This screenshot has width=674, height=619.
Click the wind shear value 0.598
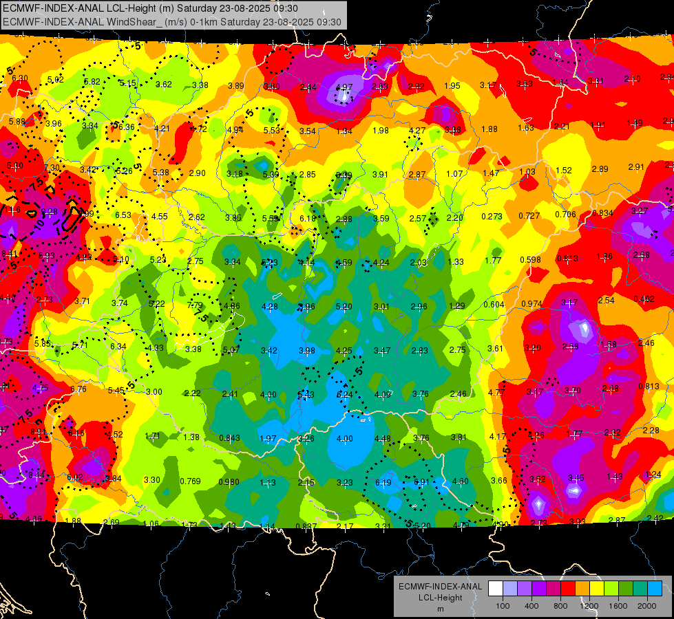point(530,260)
